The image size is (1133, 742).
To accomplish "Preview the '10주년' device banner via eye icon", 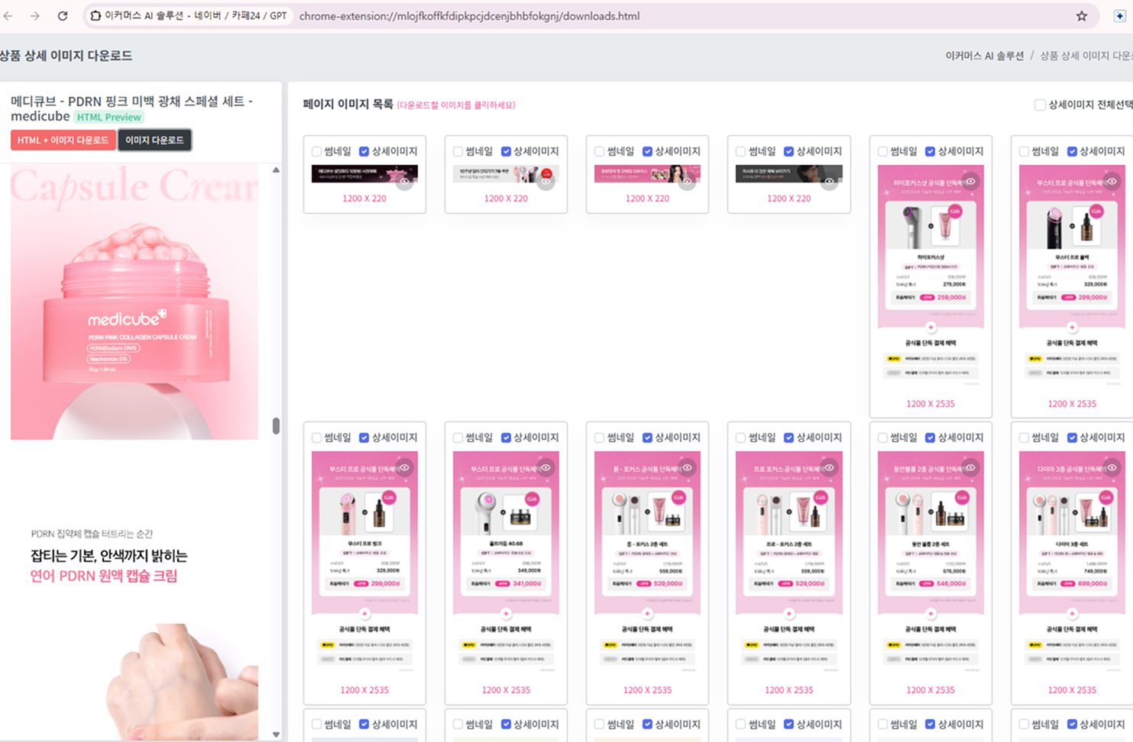I will tap(545, 182).
